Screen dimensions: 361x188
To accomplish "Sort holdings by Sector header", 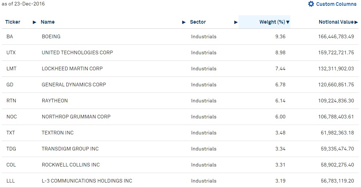I will coord(198,22).
